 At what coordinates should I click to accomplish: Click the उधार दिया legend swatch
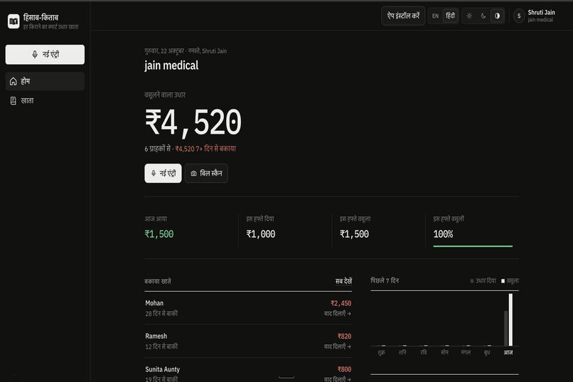click(x=472, y=281)
